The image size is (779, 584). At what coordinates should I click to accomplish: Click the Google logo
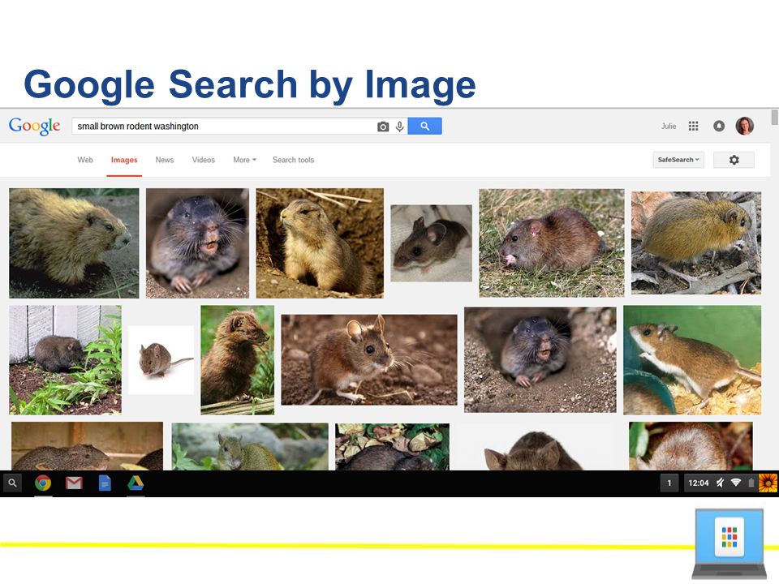tap(34, 127)
